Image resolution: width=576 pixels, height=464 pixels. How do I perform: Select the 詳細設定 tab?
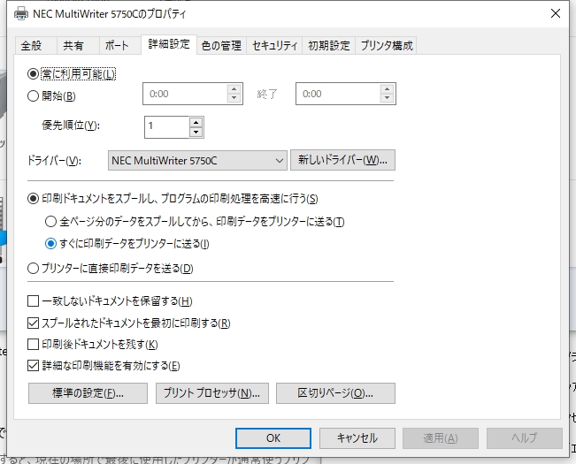[169, 44]
